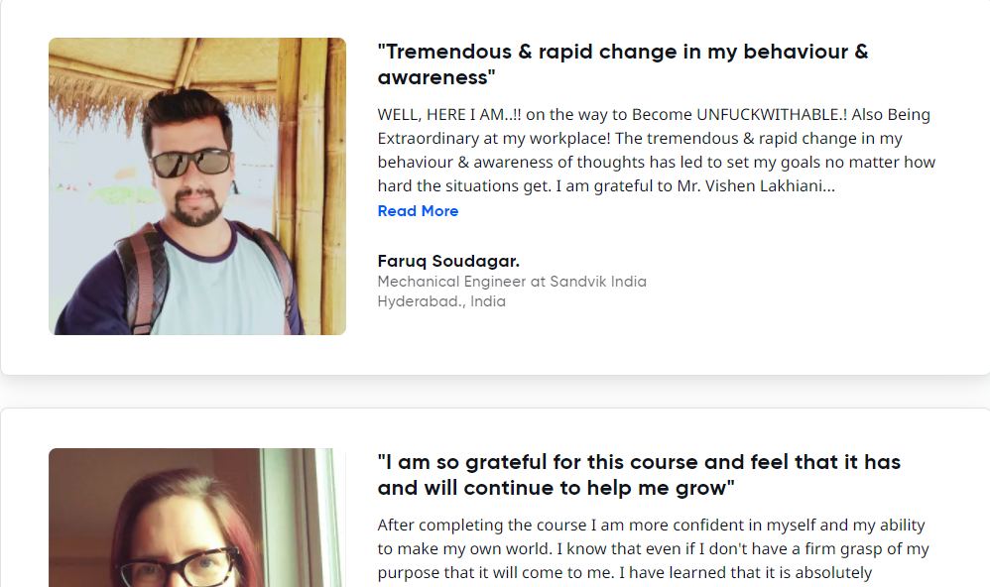Click the Hyderabad., India location text
Viewport: 990px width, 587px height.
pos(441,301)
